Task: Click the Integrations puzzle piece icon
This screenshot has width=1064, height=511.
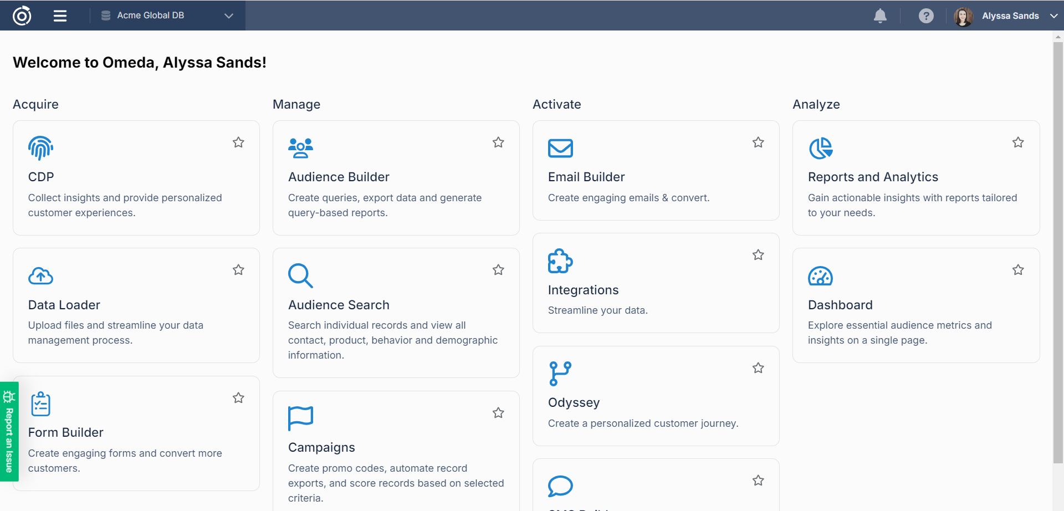Action: coord(560,261)
